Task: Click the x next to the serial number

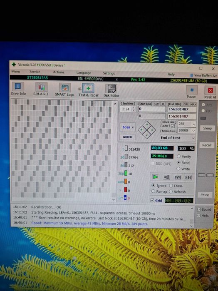Action: (116, 80)
